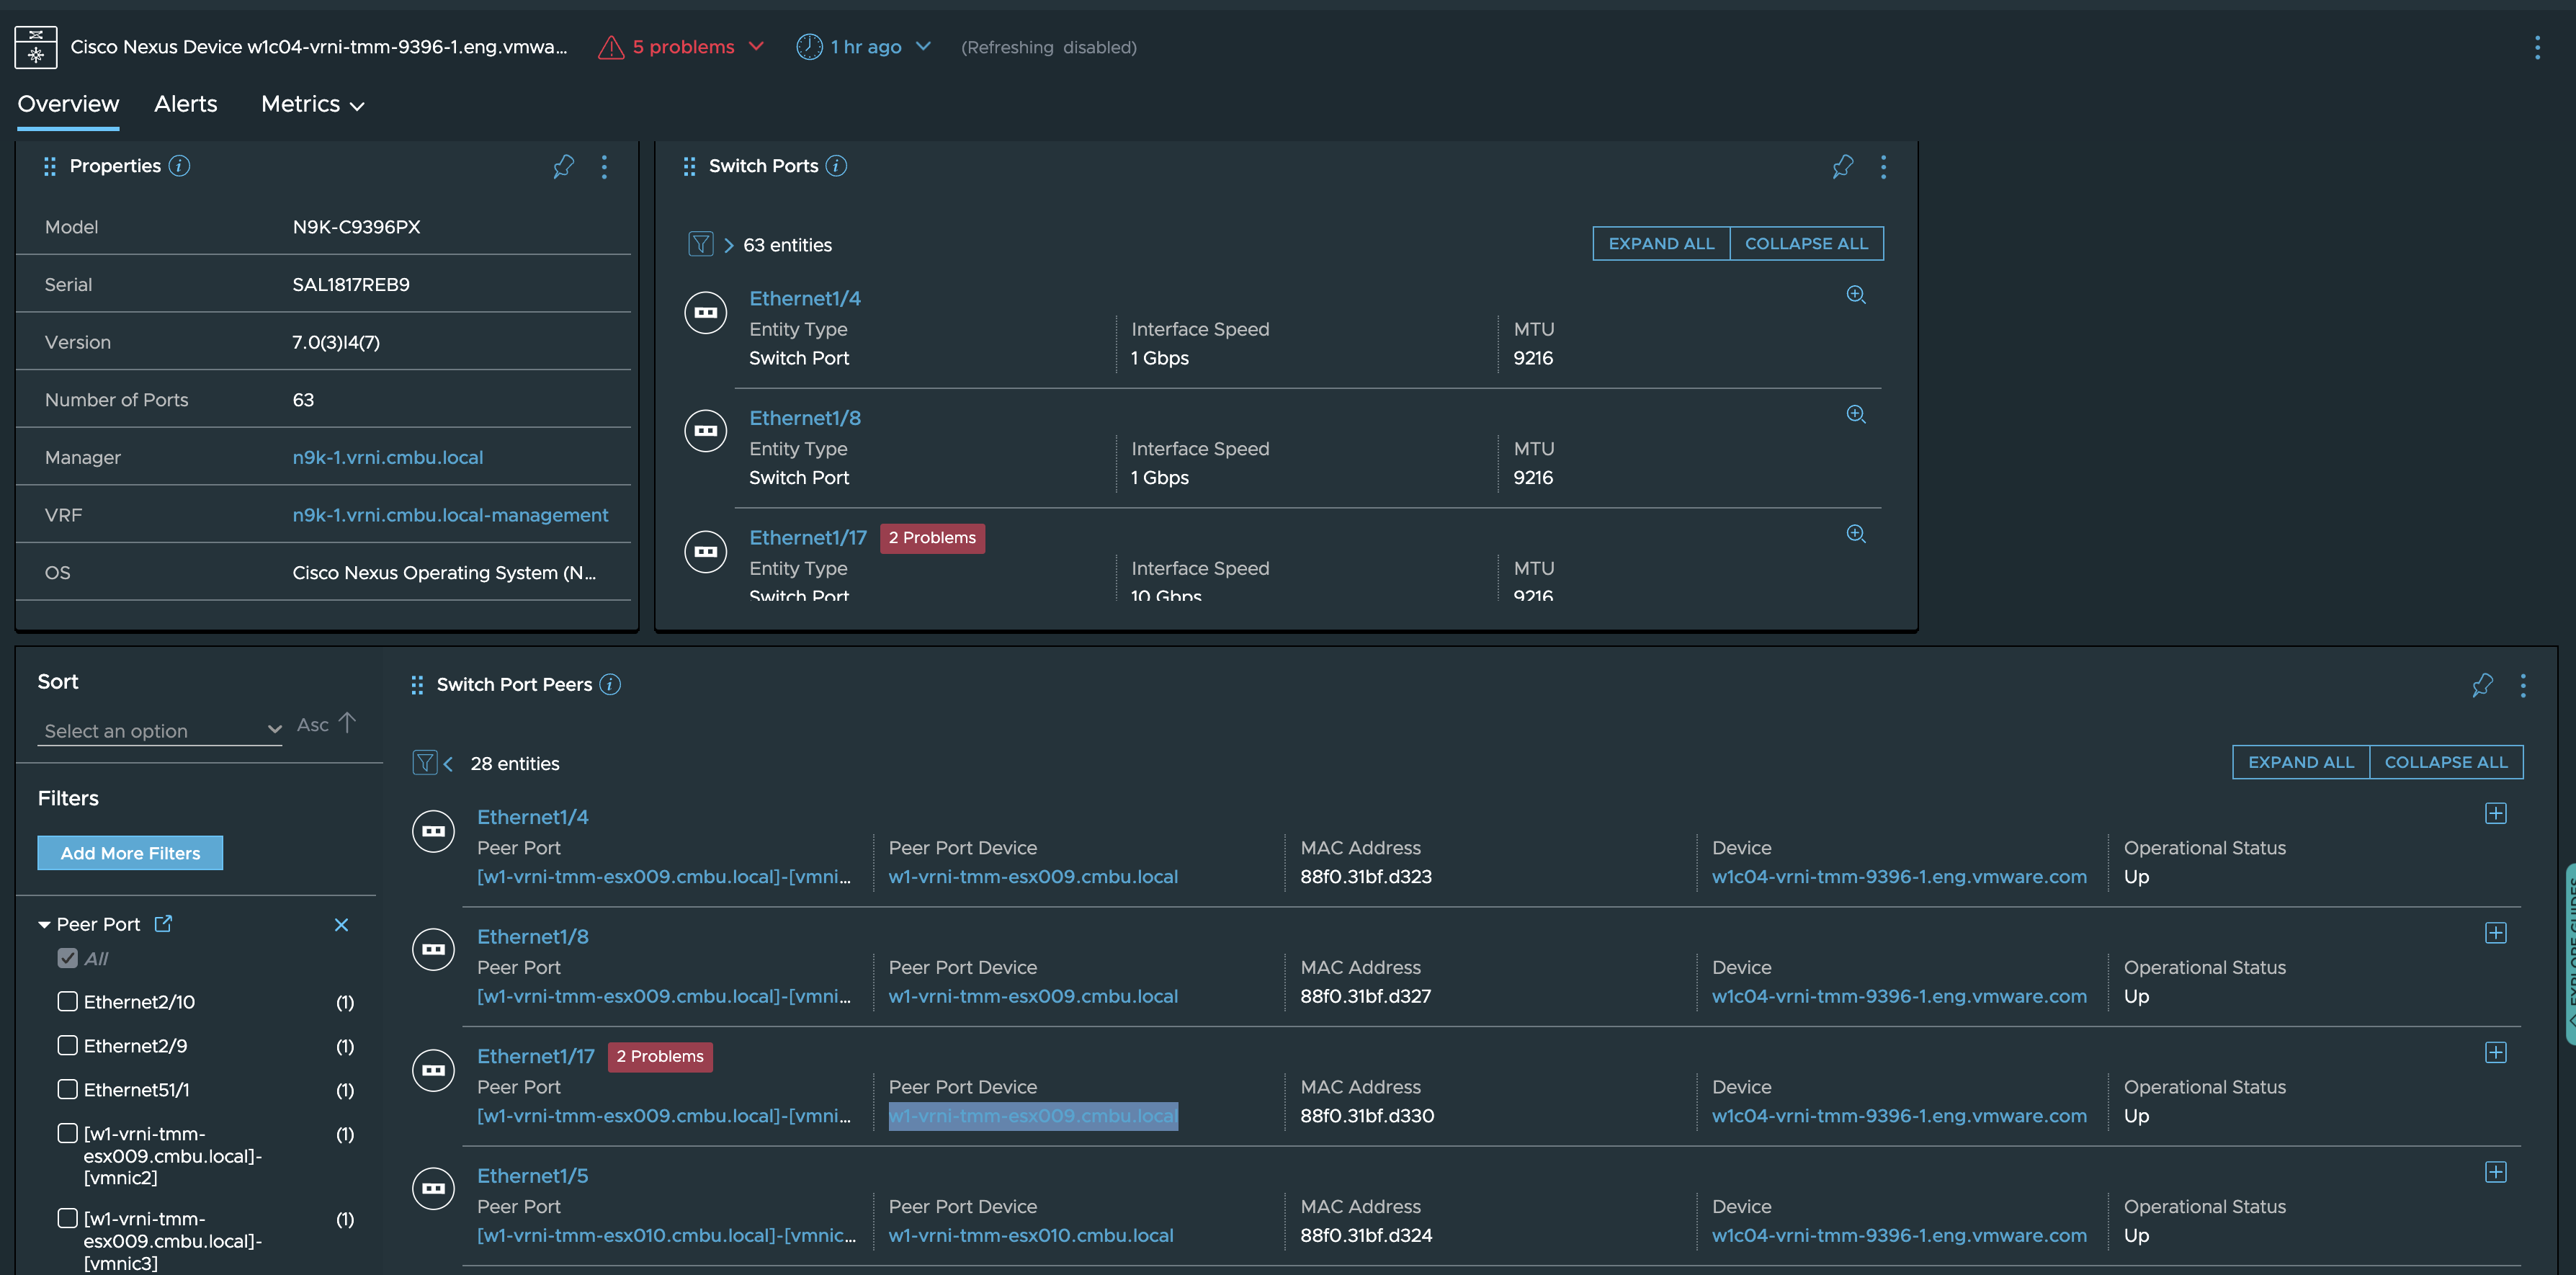The width and height of the screenshot is (2576, 1275).
Task: Pin the Switch Port Peers panel
Action: tap(2482, 685)
